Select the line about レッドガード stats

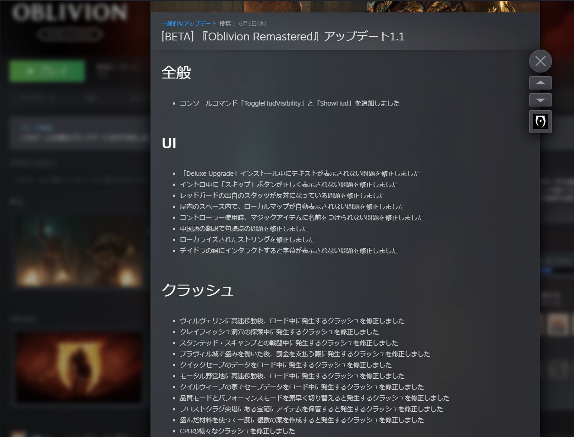tap(282, 196)
